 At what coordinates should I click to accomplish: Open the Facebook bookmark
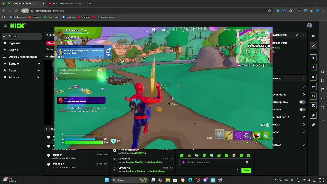pyautogui.click(x=68, y=17)
